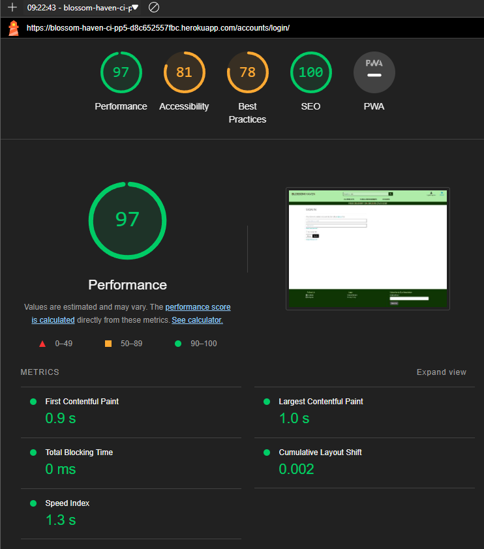Click the page screenshot thumbnail
The image size is (484, 549).
pos(368,249)
